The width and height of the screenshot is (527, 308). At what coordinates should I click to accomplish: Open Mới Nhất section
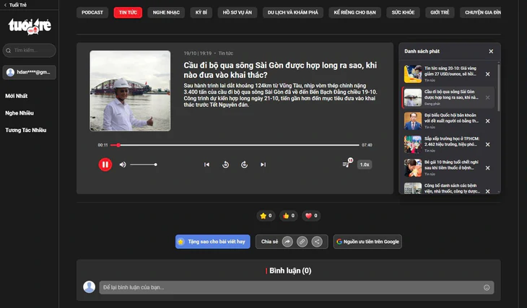click(x=17, y=96)
